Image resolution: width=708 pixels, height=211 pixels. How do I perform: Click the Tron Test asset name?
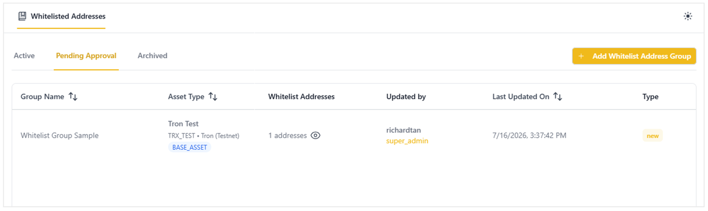183,124
